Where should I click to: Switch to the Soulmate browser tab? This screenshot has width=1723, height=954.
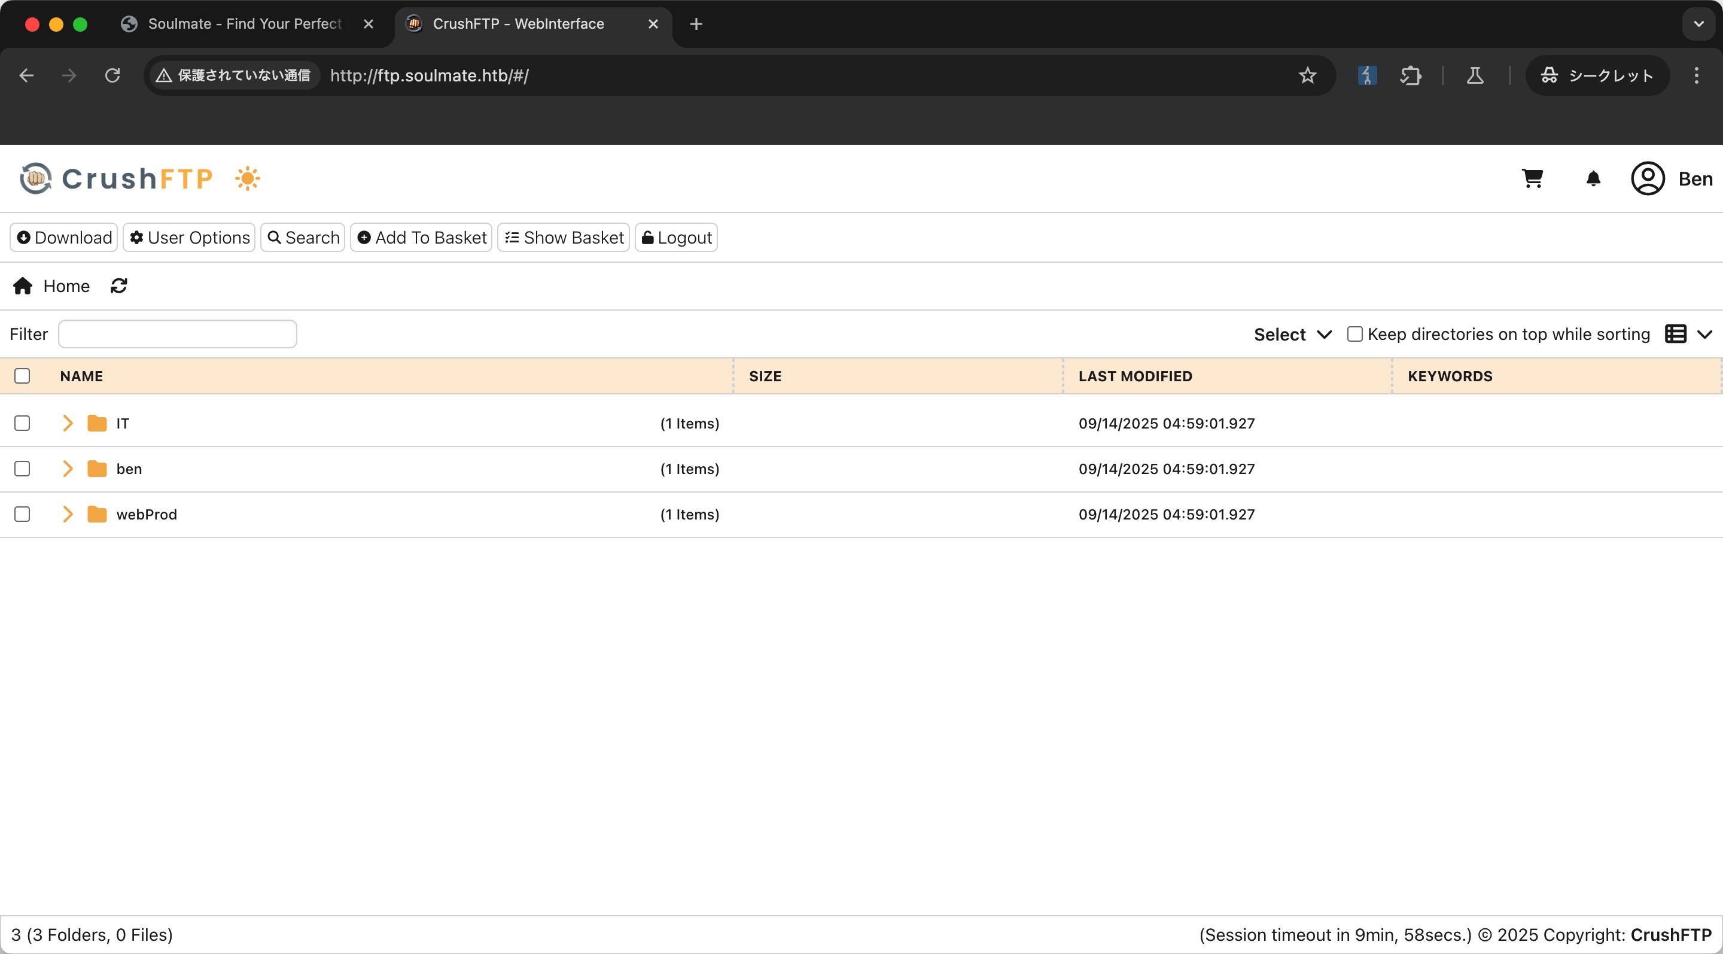(245, 24)
